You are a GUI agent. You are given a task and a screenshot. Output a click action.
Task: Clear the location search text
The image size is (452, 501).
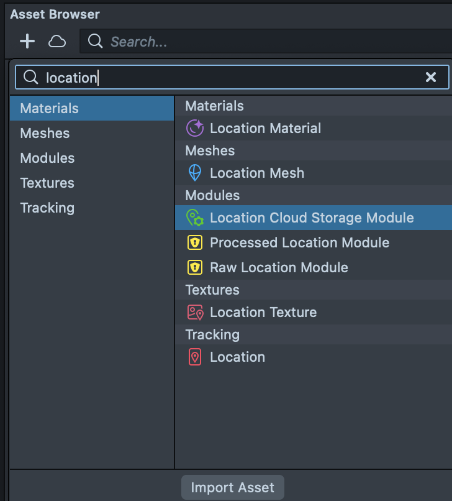(x=431, y=77)
